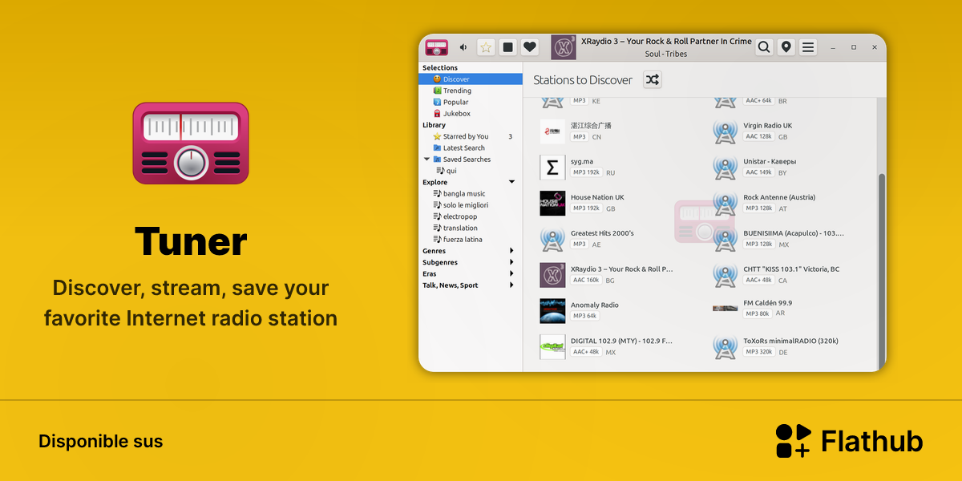
Task: Open the hamburger main menu
Action: click(808, 47)
